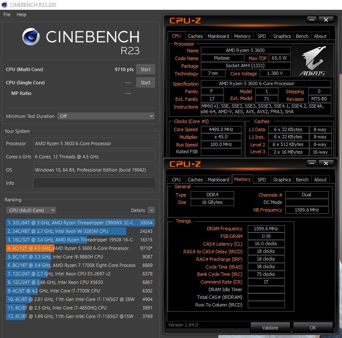
Task: Select the Mainboard tab in upper CPU-Z
Action: pyautogui.click(x=218, y=36)
